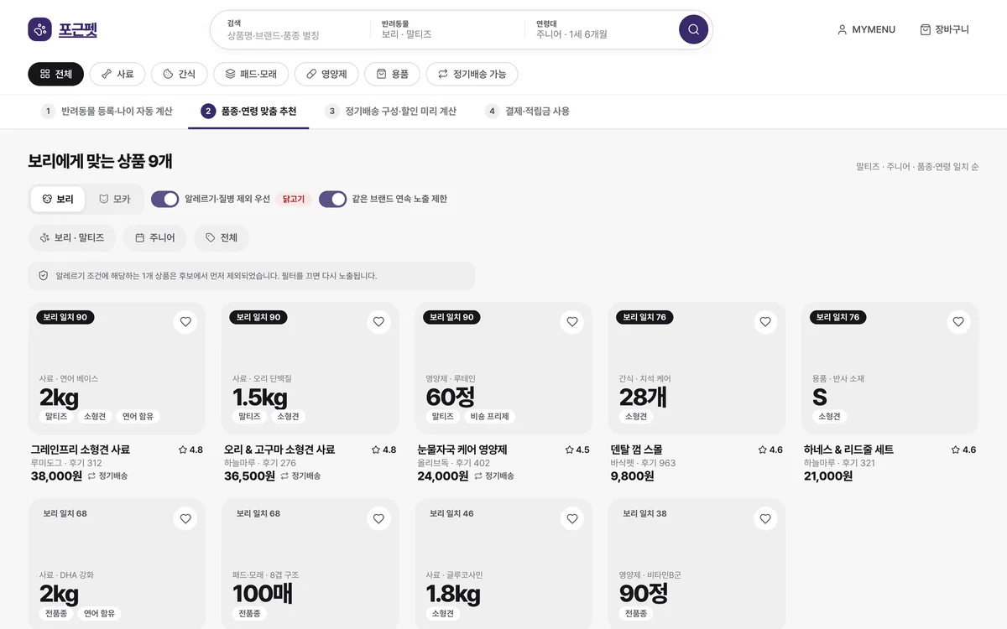This screenshot has height=629, width=1007.
Task: Click the price 21,000원
Action: pos(828,476)
